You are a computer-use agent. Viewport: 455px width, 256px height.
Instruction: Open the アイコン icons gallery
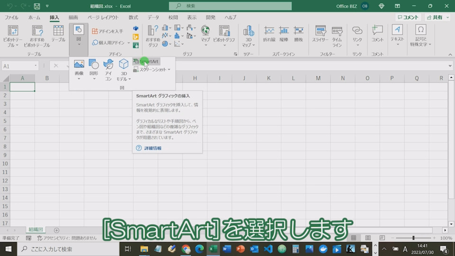coord(109,70)
